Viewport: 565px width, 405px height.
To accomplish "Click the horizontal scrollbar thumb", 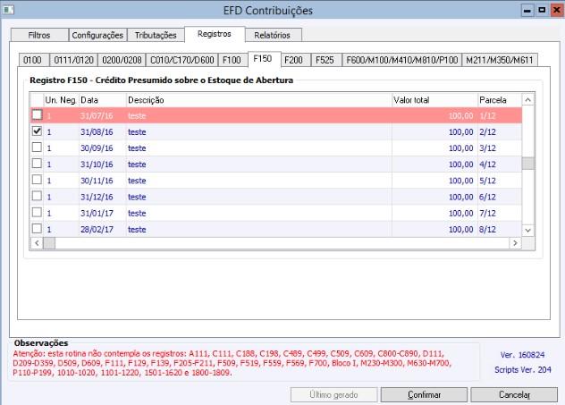I will [49, 243].
